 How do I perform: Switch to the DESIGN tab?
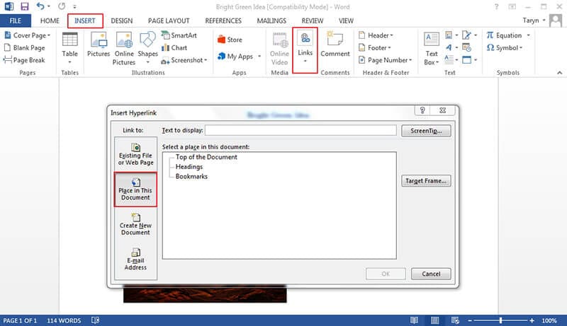tap(121, 21)
